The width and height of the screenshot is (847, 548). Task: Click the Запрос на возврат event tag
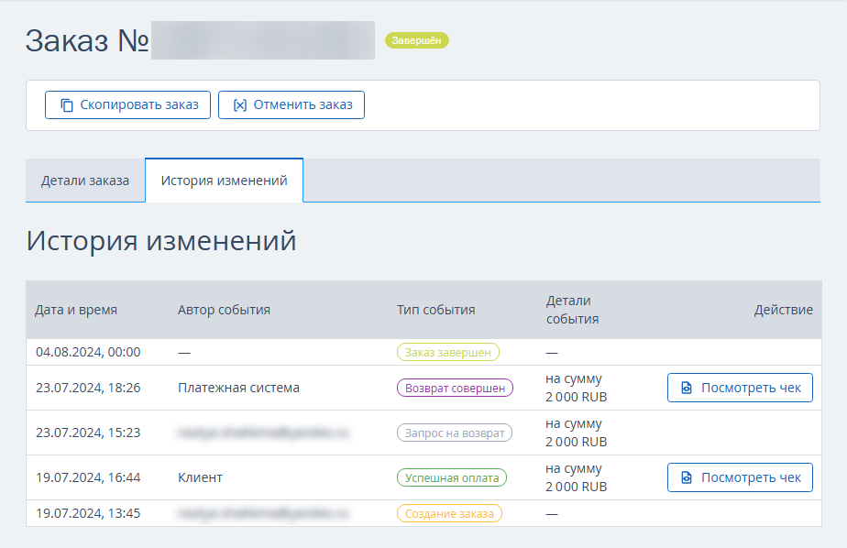[x=455, y=433]
